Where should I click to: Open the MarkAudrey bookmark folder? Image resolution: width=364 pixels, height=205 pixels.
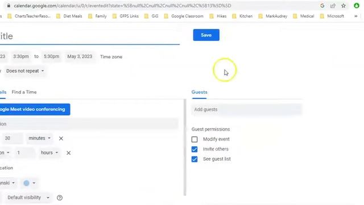273,16
